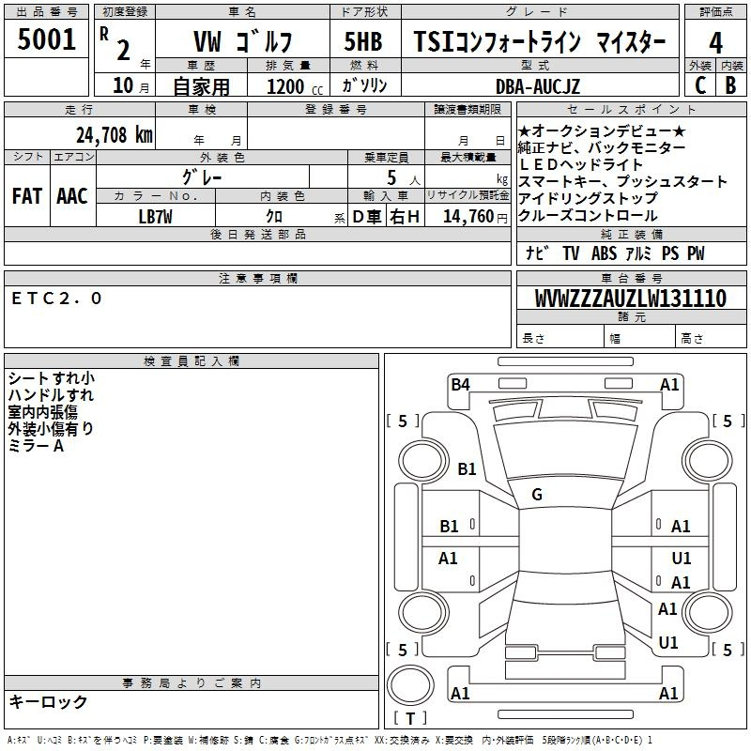Click the door type 5HB value

pyautogui.click(x=363, y=41)
